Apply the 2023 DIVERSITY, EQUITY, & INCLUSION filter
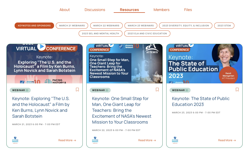The image size is (250, 154). coord(186,26)
